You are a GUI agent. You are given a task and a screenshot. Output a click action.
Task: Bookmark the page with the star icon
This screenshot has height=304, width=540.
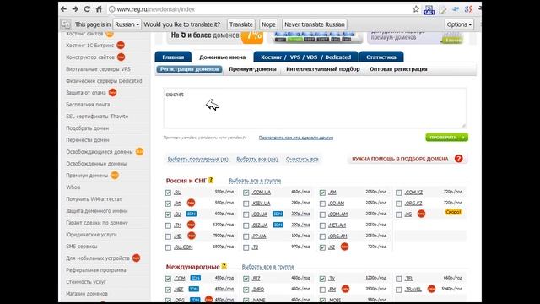(416, 9)
